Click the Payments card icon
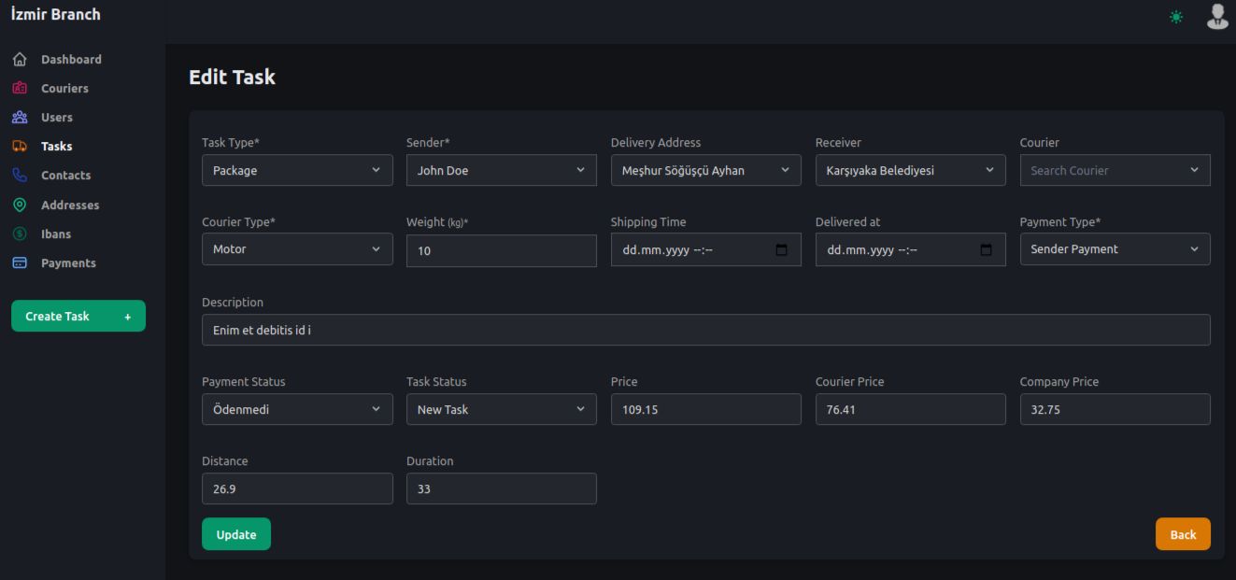The height and width of the screenshot is (580, 1236). 19,263
